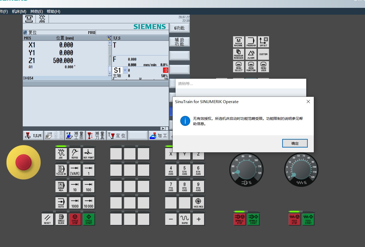Click the FEED START key
365x247 pixels.
click(308, 219)
